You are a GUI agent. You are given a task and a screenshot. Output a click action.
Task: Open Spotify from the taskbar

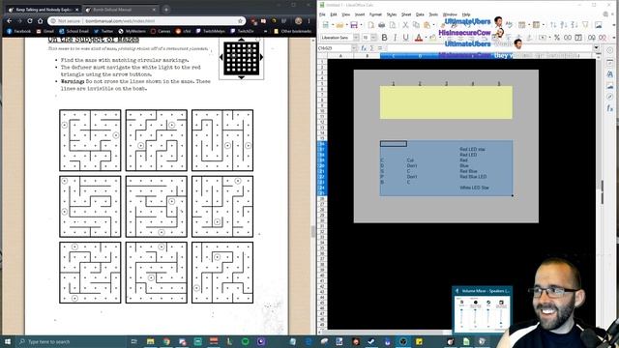245,341
